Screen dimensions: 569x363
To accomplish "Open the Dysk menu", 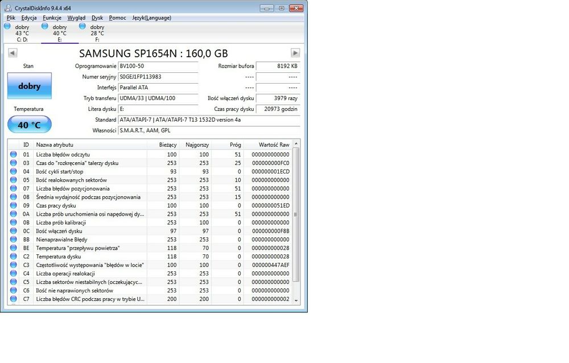I will pos(97,18).
